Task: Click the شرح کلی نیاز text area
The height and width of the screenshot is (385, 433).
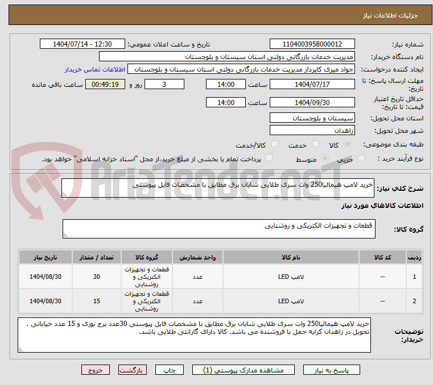Action: 217,188
